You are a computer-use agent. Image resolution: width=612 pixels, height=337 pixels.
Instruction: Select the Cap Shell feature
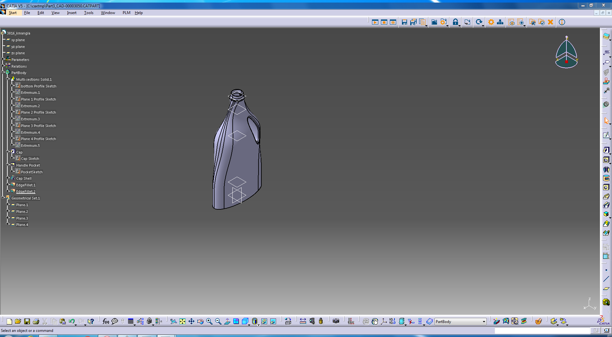point(24,178)
